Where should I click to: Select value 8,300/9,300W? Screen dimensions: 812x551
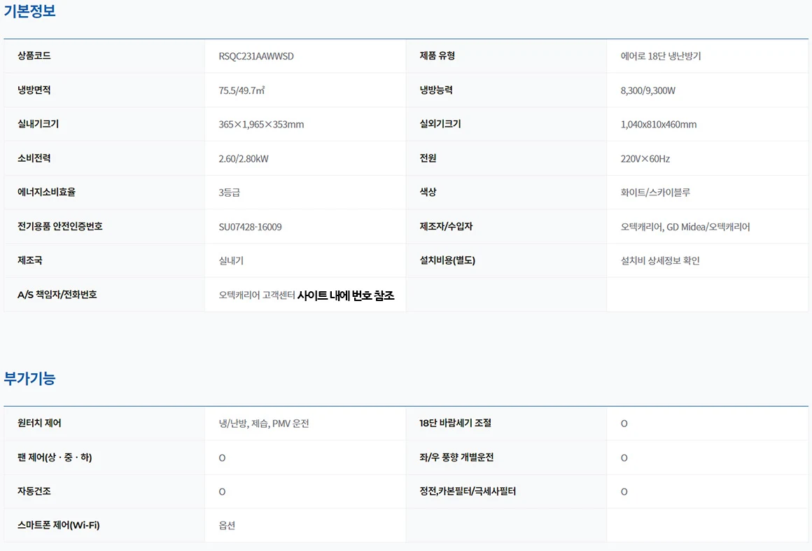click(x=647, y=90)
